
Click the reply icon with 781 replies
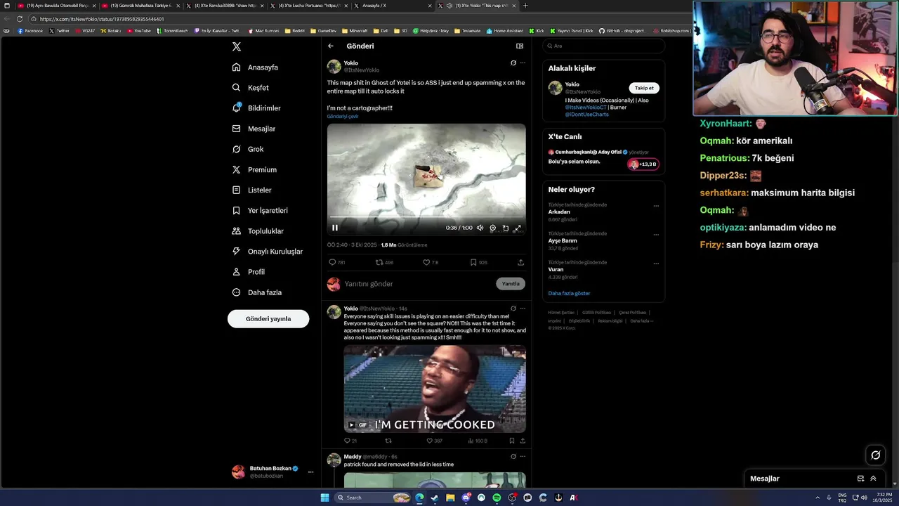332,262
